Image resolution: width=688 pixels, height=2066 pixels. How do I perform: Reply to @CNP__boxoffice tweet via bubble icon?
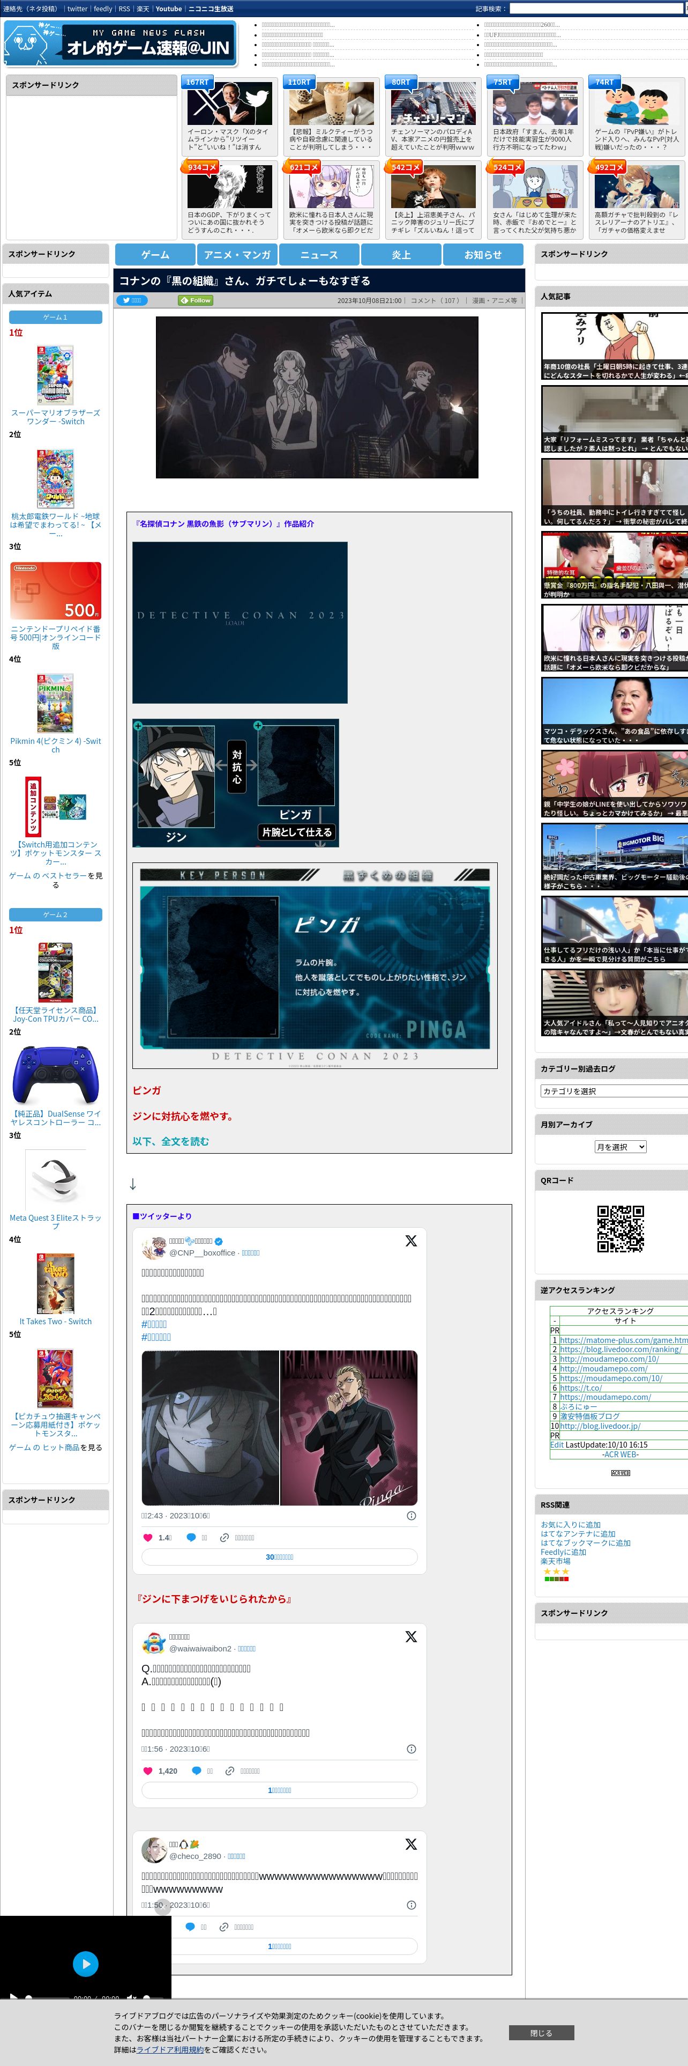click(x=191, y=1538)
